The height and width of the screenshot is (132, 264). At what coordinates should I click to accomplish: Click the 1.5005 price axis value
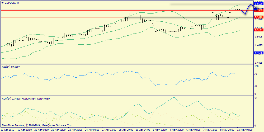click(x=259, y=36)
